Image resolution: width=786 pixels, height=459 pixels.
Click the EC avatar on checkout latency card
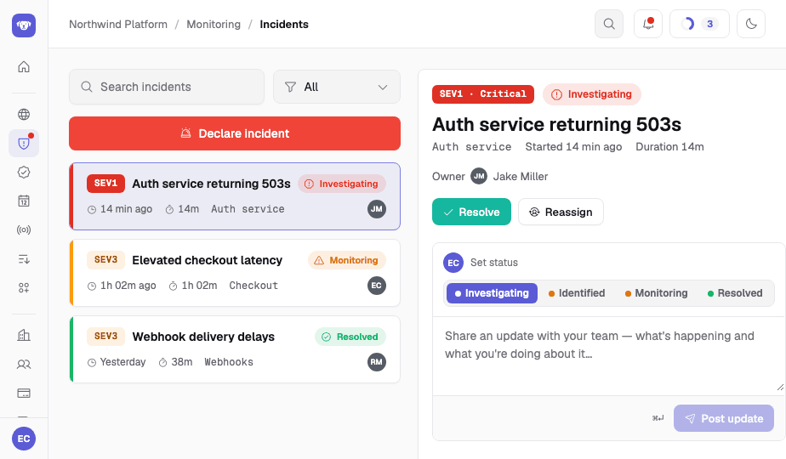(x=377, y=286)
